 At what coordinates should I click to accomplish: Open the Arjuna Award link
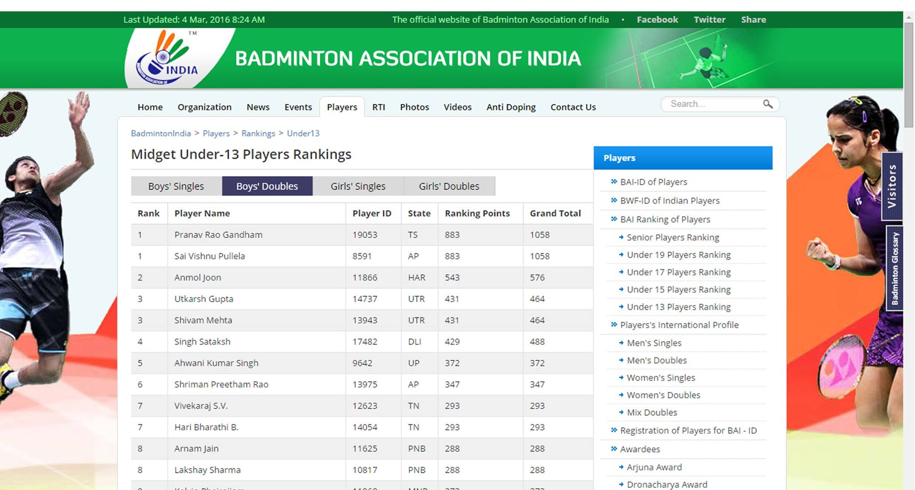click(654, 467)
